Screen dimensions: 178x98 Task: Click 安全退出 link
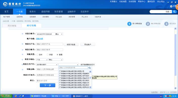[161, 2]
